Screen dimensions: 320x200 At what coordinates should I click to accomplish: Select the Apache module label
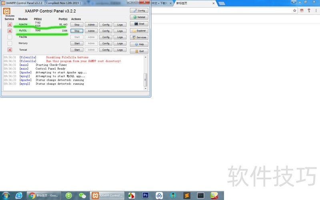[23, 24]
